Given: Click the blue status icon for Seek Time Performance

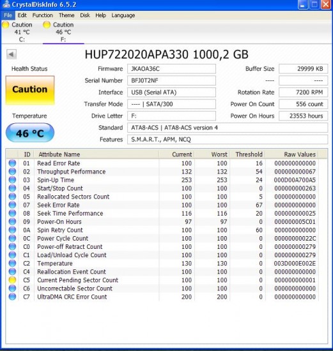Looking at the screenshot, I should tap(12, 213).
